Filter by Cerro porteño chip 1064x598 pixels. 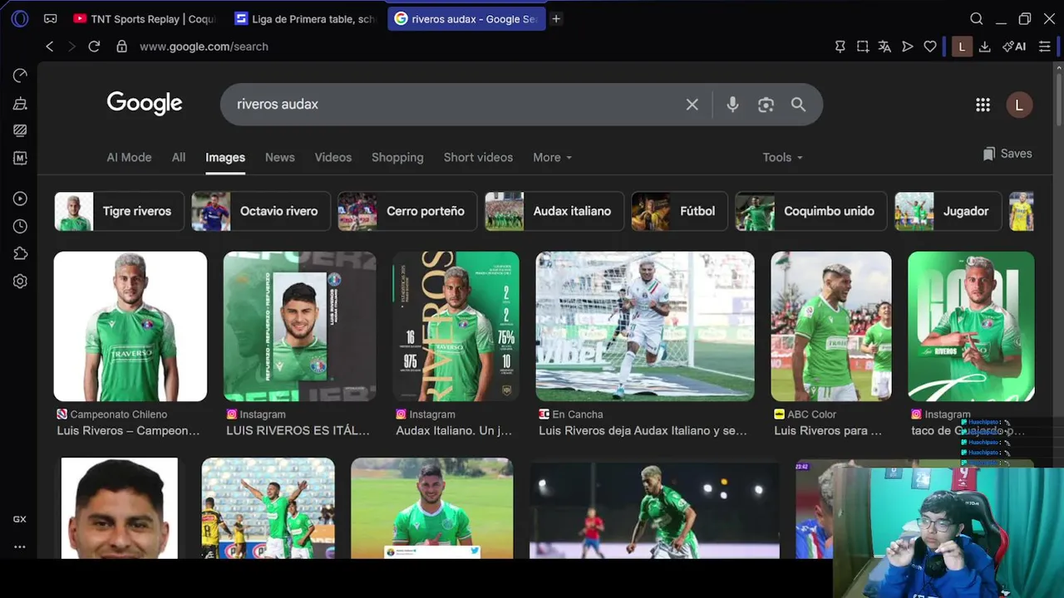(x=407, y=211)
